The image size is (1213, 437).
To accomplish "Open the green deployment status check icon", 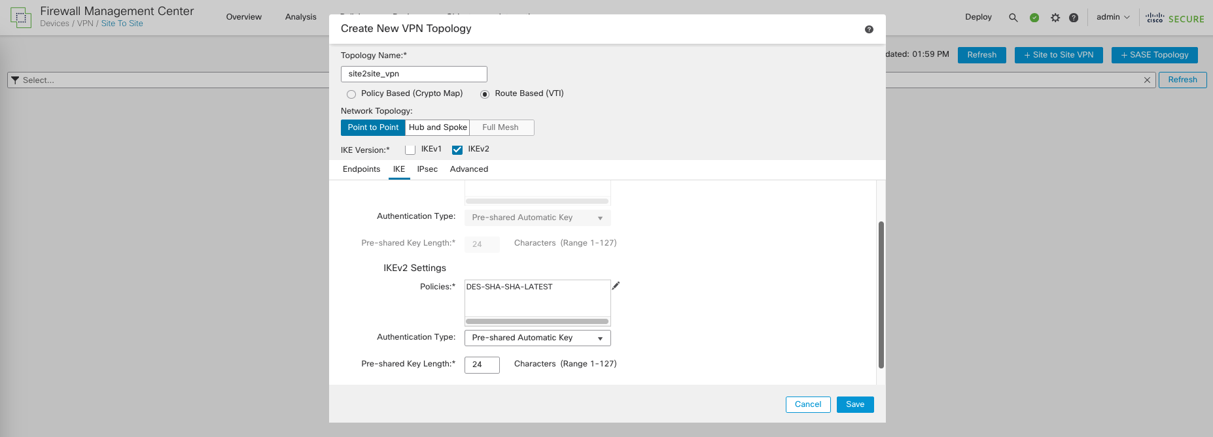I will [1034, 18].
